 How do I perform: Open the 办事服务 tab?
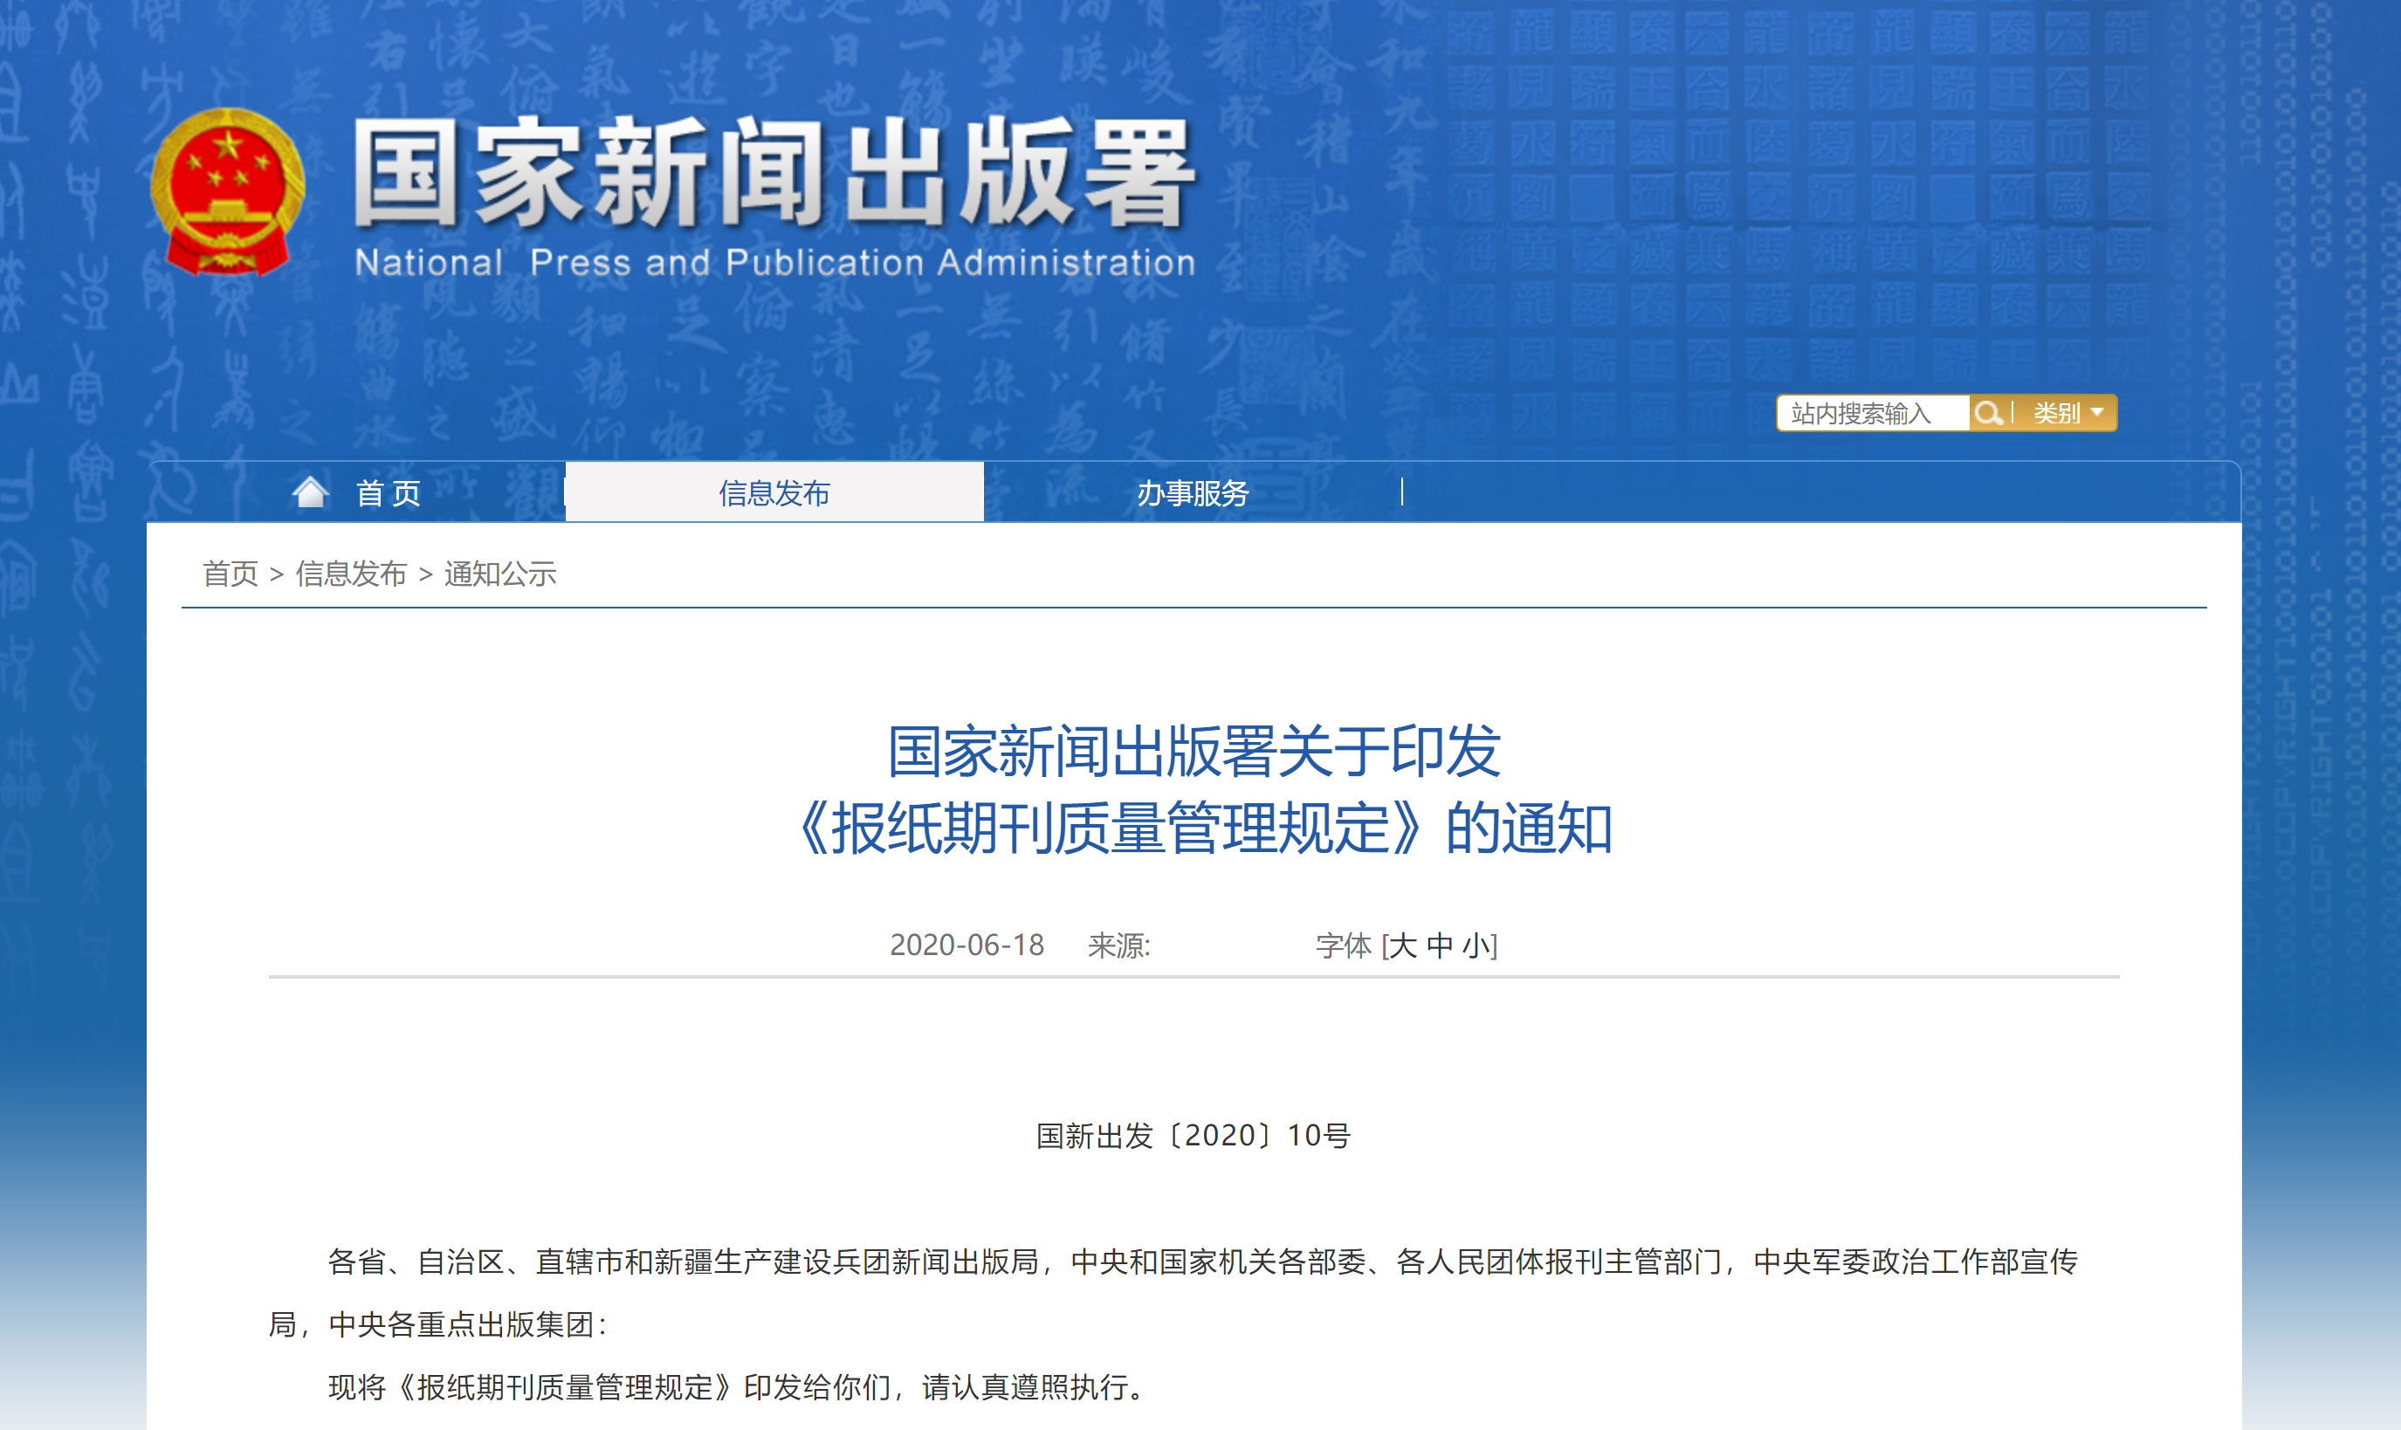coord(1192,493)
